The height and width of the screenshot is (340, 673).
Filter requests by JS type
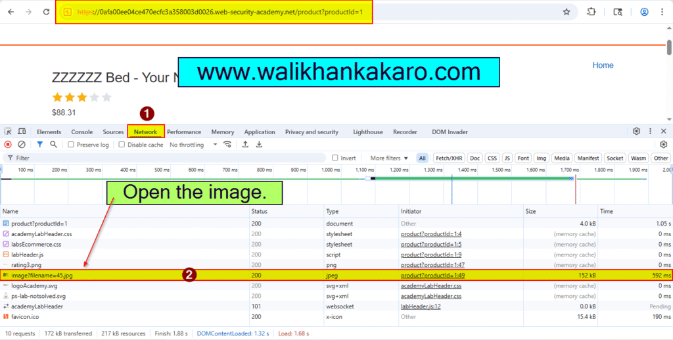click(x=507, y=158)
